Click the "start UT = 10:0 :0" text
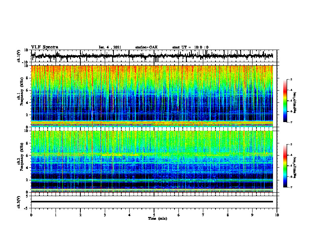312x241 pixels. [x=190, y=47]
